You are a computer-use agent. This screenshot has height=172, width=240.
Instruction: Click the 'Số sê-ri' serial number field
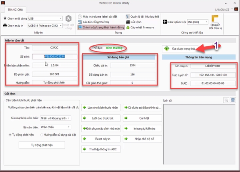tap(54, 56)
